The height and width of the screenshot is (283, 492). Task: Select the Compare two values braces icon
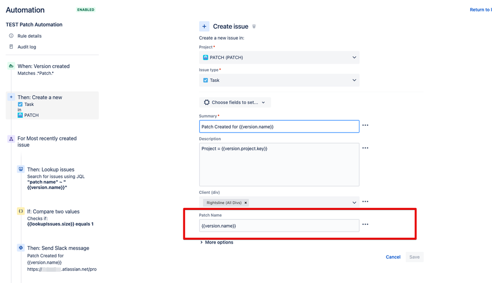pyautogui.click(x=21, y=211)
